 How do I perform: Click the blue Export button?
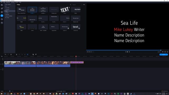point(164,55)
